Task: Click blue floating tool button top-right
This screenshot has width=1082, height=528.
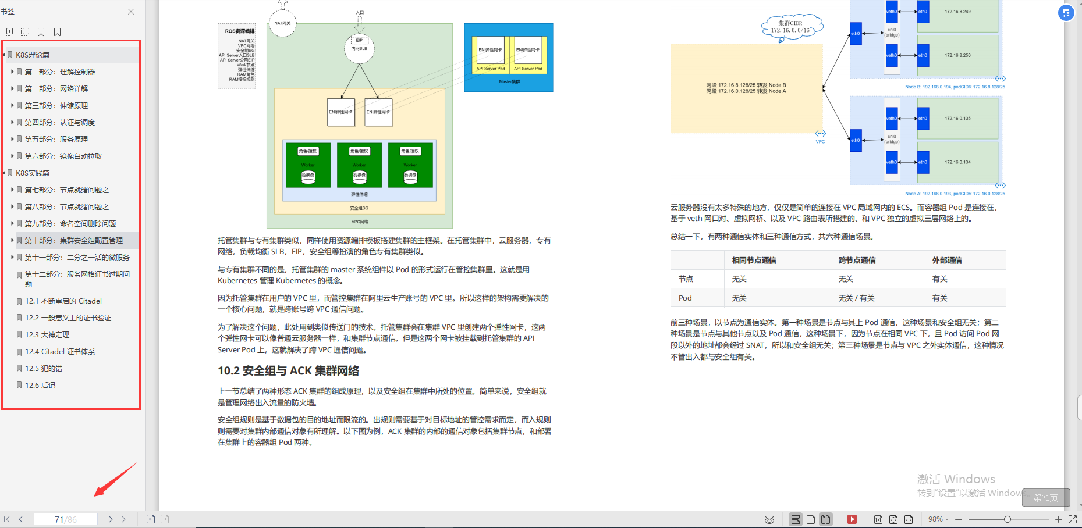Action: (1066, 13)
